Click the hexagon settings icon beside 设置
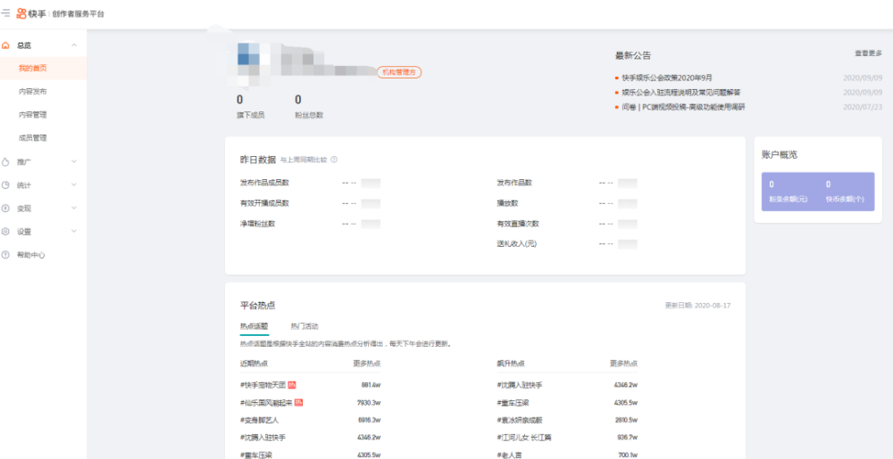893x459 pixels. (5, 232)
